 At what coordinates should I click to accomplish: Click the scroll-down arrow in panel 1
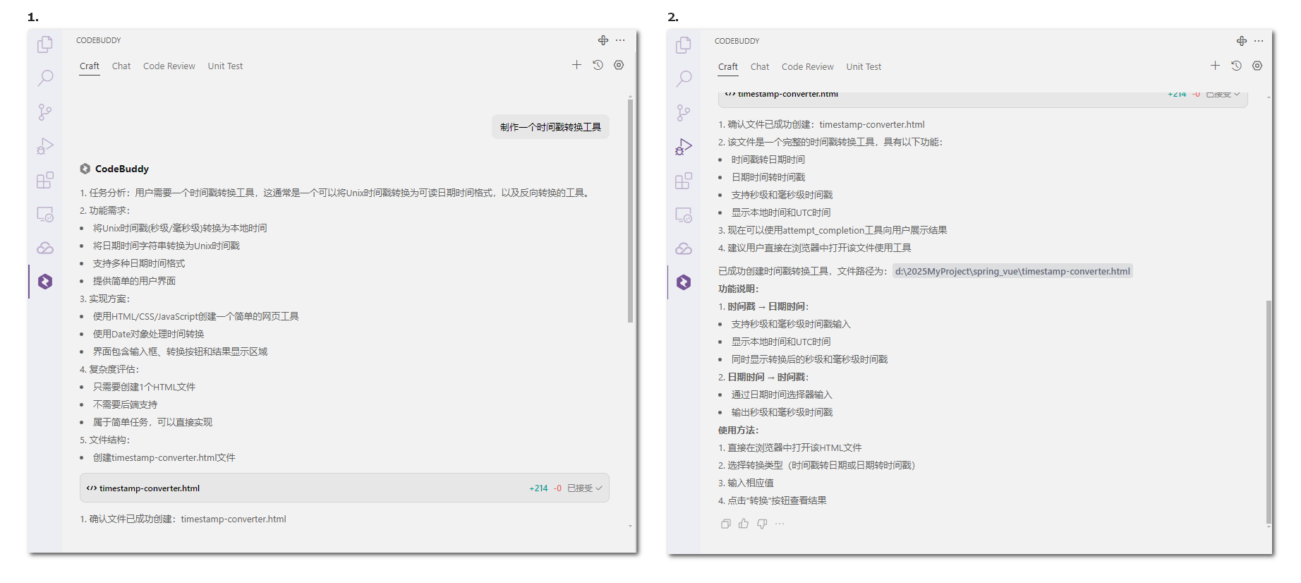630,526
